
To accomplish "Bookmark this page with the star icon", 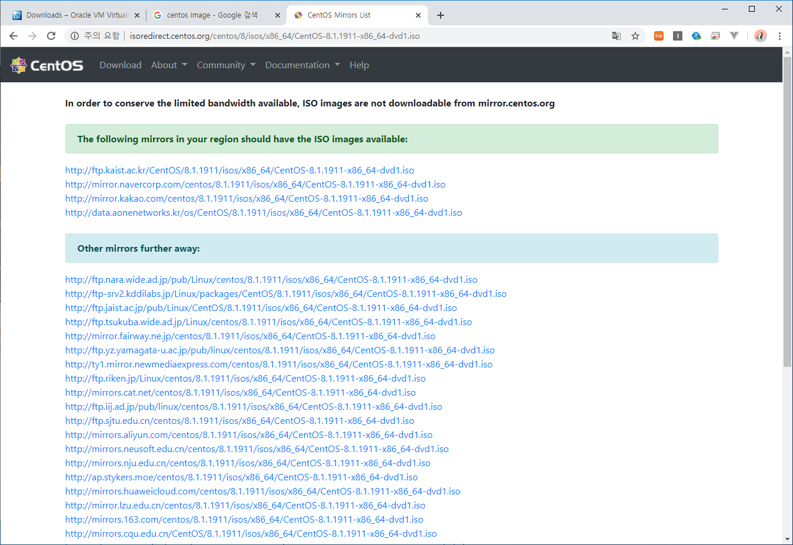I will pos(635,36).
